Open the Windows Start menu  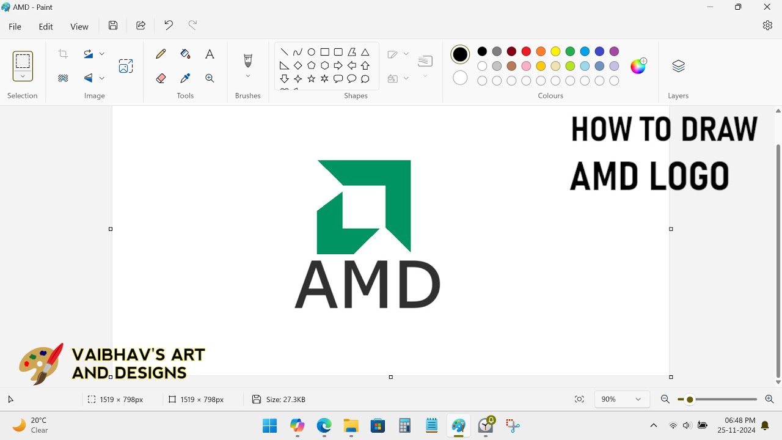pos(269,425)
